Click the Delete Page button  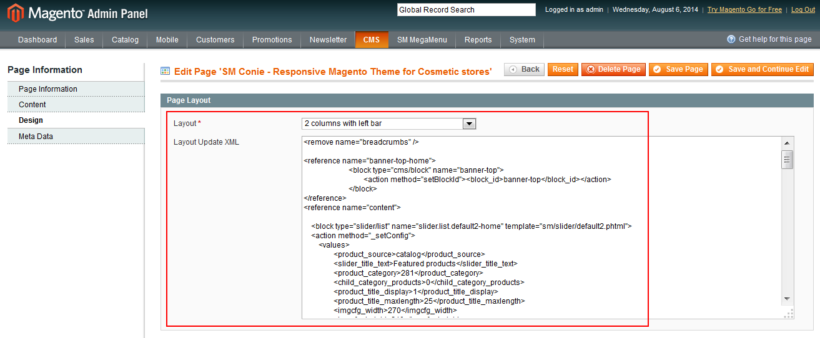[613, 69]
